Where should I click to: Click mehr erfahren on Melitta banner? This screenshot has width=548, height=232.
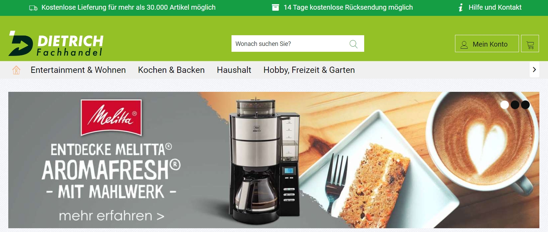[x=111, y=216]
